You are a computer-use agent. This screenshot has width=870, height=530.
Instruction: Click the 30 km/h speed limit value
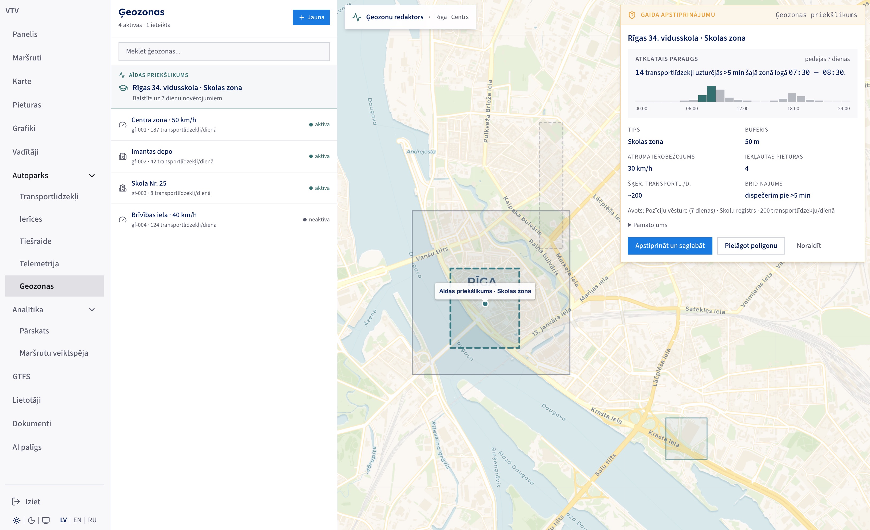click(640, 168)
